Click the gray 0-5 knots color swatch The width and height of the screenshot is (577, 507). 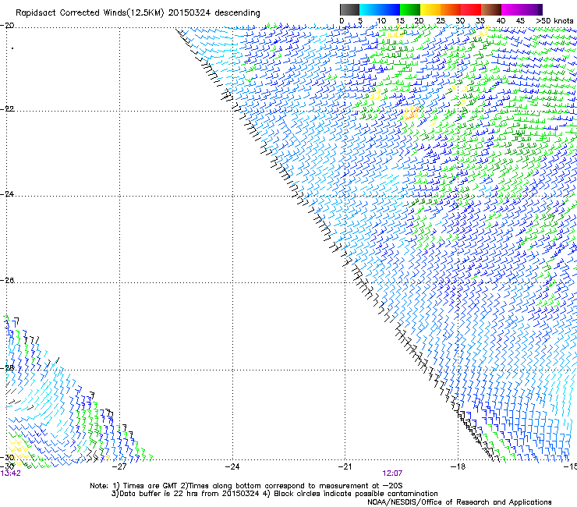[x=349, y=9]
